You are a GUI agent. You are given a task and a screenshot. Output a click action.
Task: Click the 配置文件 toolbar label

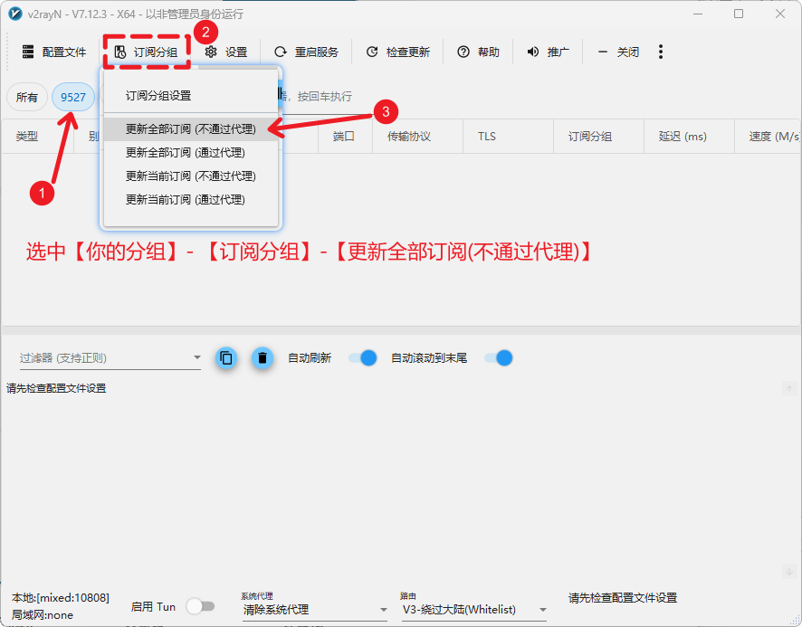pyautogui.click(x=64, y=52)
